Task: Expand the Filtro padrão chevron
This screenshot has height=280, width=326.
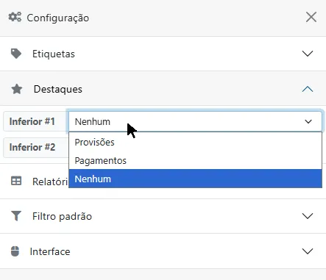Action: 308,216
